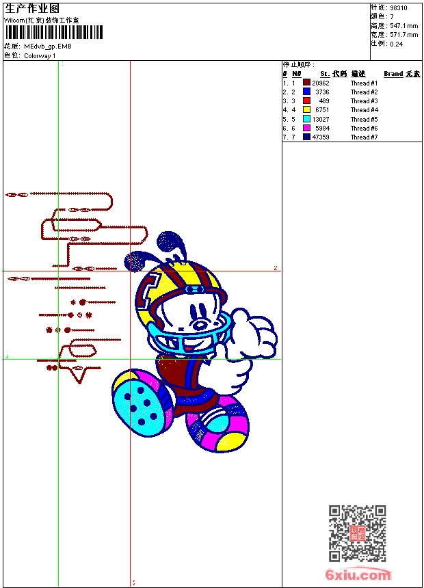Select the width value 571.7 mm
The image size is (424, 588).
click(x=404, y=35)
